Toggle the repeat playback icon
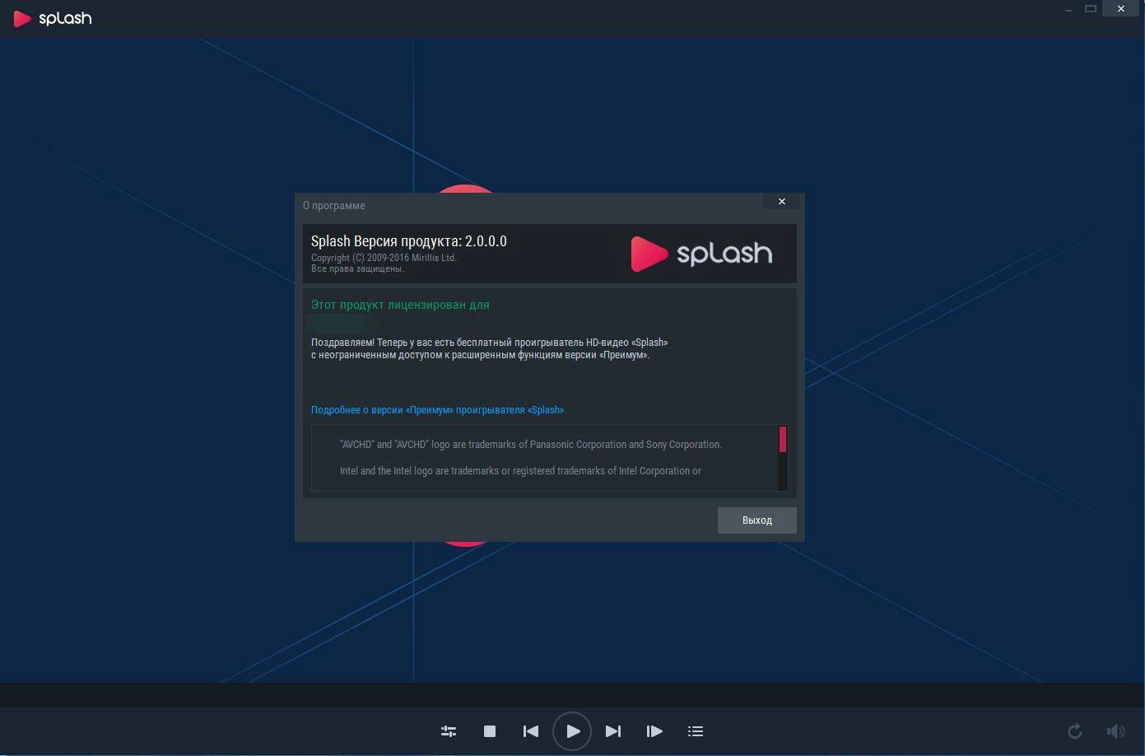Image resolution: width=1145 pixels, height=756 pixels. 1075,731
